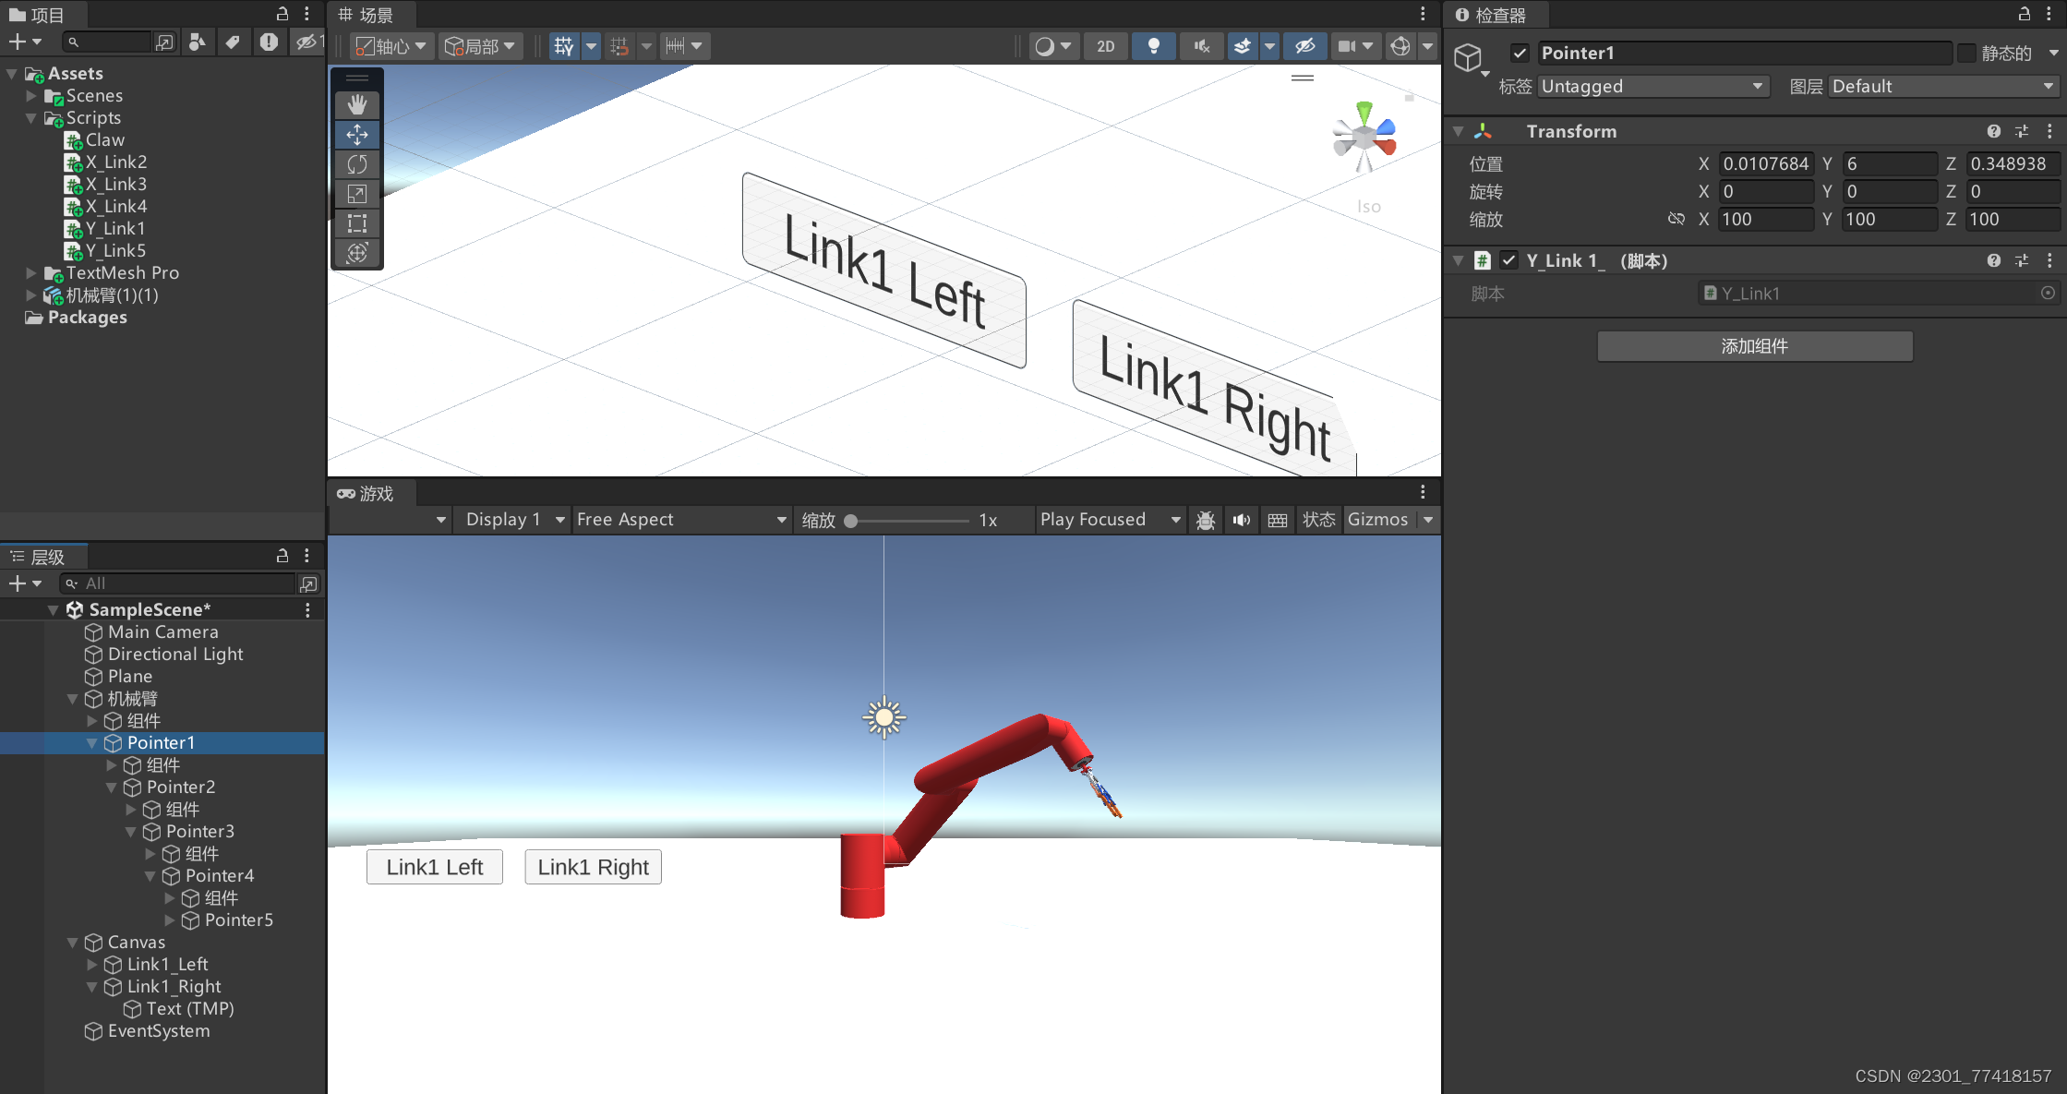
Task: Mute scene audio icon in scene toolbar
Action: (1201, 46)
